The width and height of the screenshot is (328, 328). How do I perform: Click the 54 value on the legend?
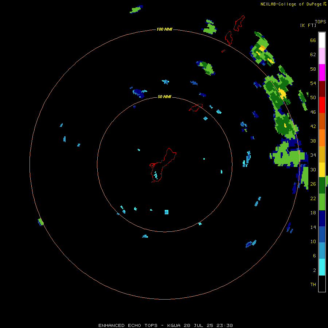[313, 83]
